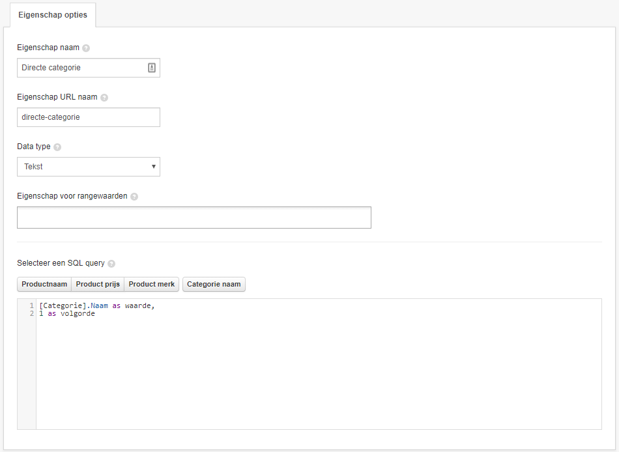Click help icon next to Eigenschap naam
Screen dimensions: 619x452
(86, 48)
